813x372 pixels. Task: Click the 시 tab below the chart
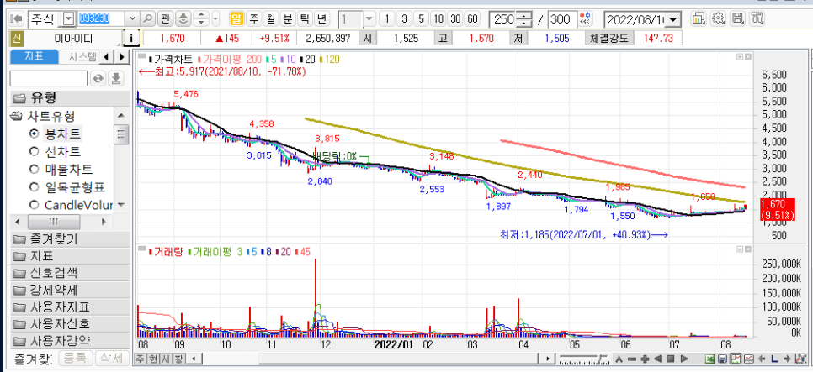(166, 359)
